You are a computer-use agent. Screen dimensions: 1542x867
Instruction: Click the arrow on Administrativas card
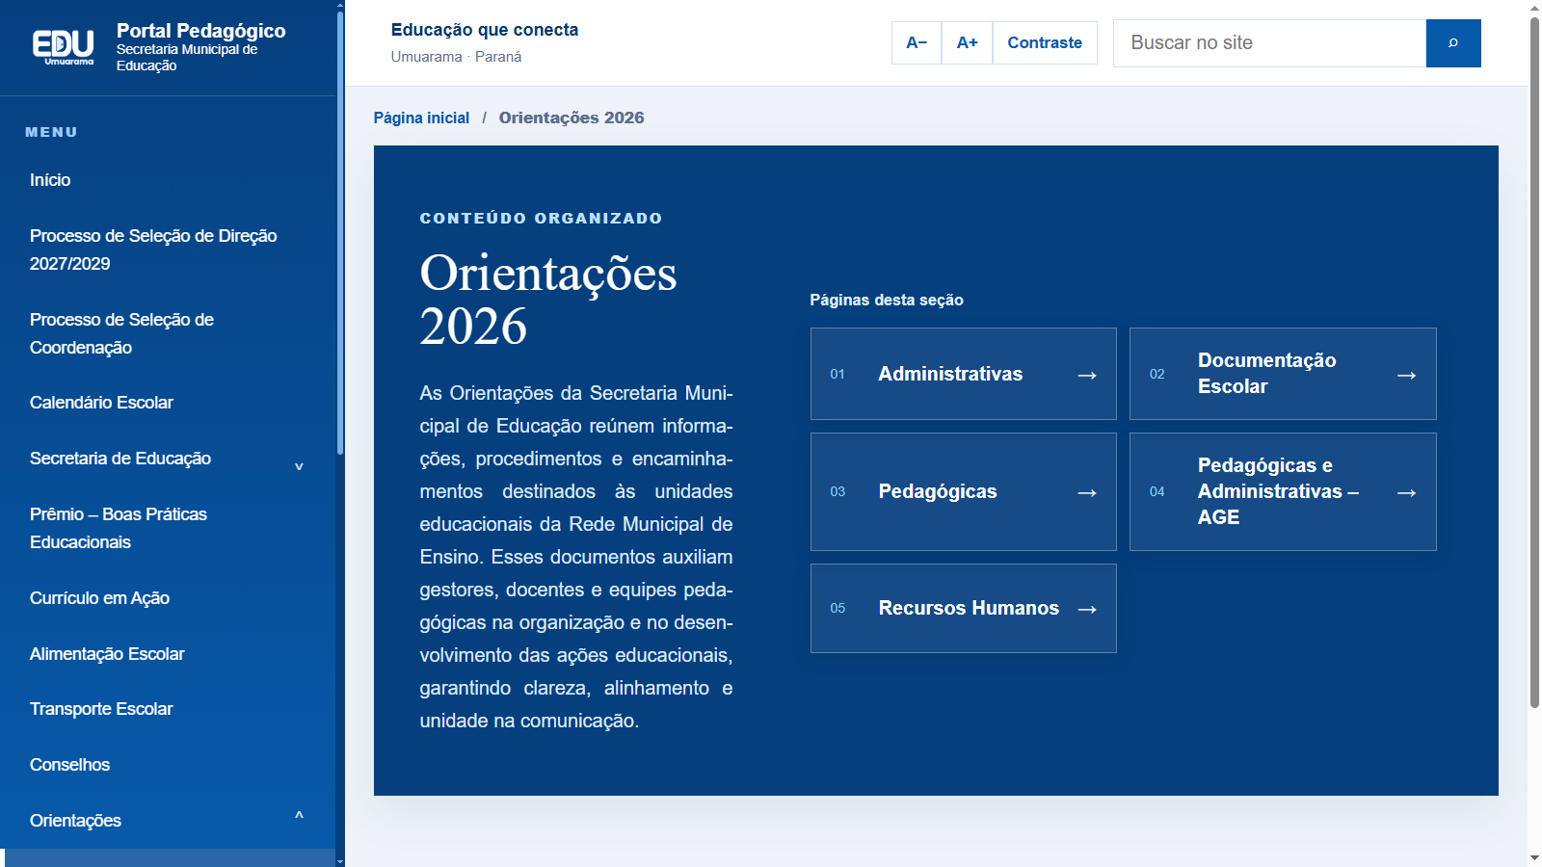[1087, 375]
